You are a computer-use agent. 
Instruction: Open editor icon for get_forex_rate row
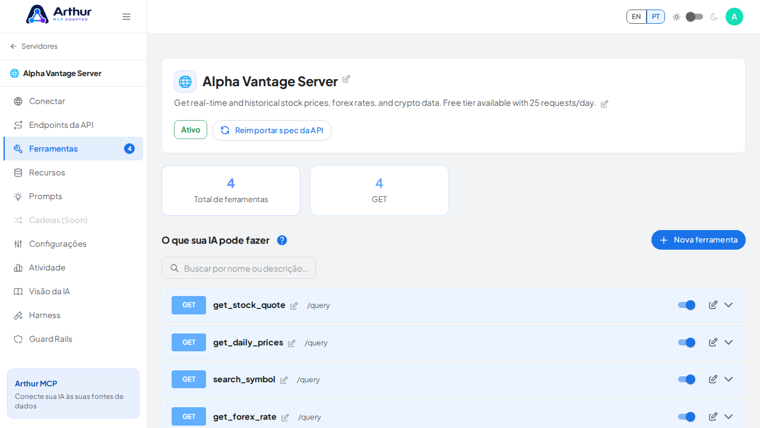[713, 417]
